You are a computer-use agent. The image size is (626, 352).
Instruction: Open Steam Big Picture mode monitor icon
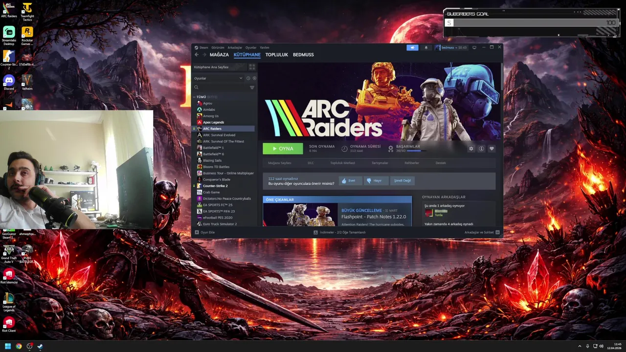(x=474, y=47)
